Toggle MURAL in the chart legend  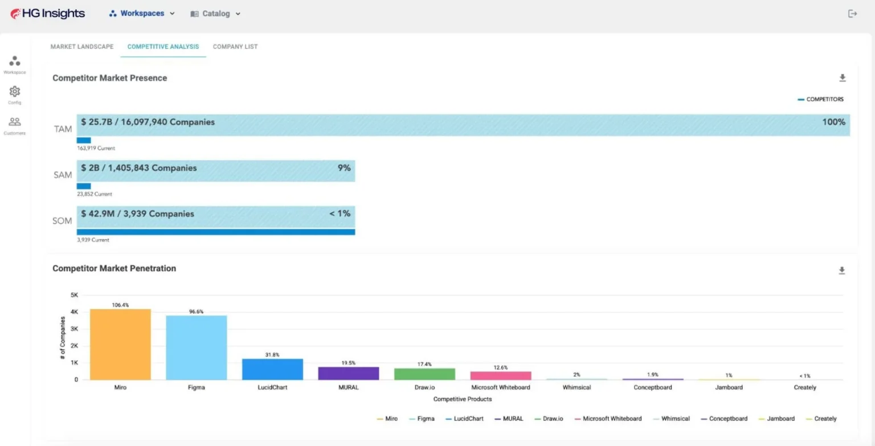coord(509,419)
